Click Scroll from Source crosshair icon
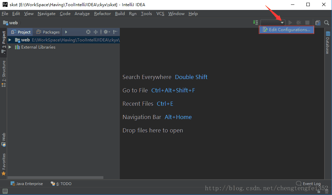332x195 pixels. (x=88, y=32)
